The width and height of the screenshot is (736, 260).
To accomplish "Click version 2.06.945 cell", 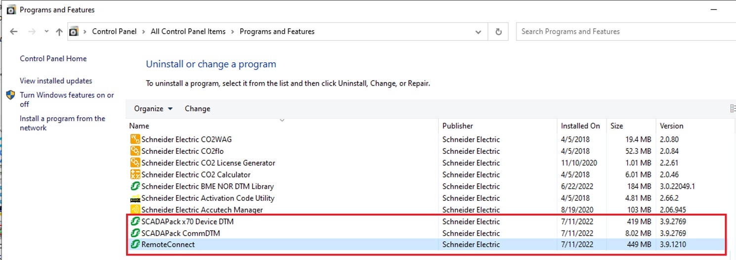I will [x=673, y=210].
